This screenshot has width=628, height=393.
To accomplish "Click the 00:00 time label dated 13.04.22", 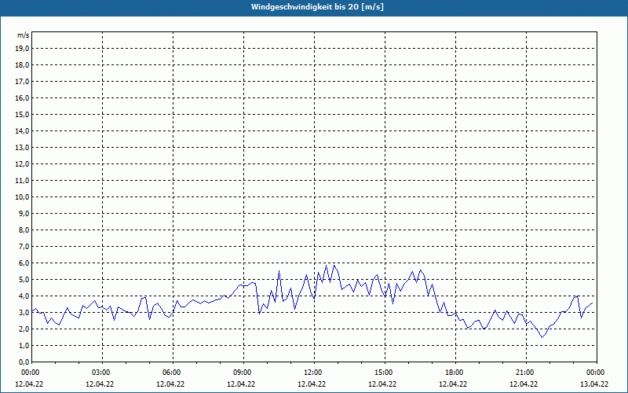I will 597,373.
